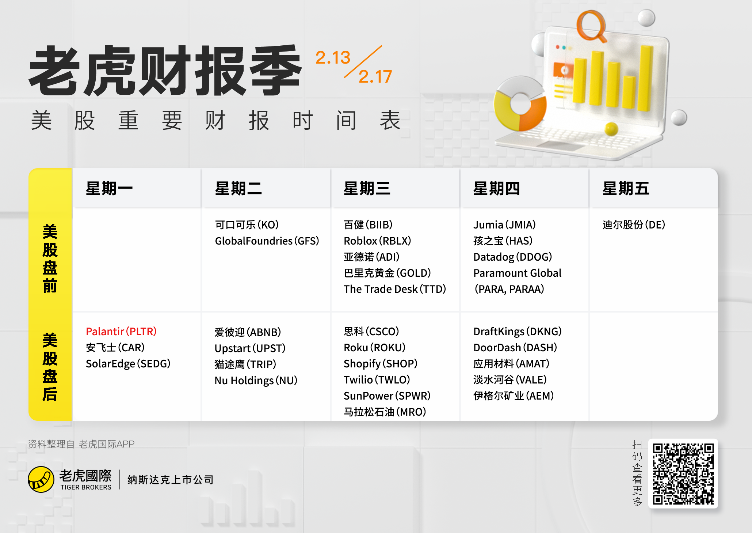Click the 2.17 end date

(375, 76)
